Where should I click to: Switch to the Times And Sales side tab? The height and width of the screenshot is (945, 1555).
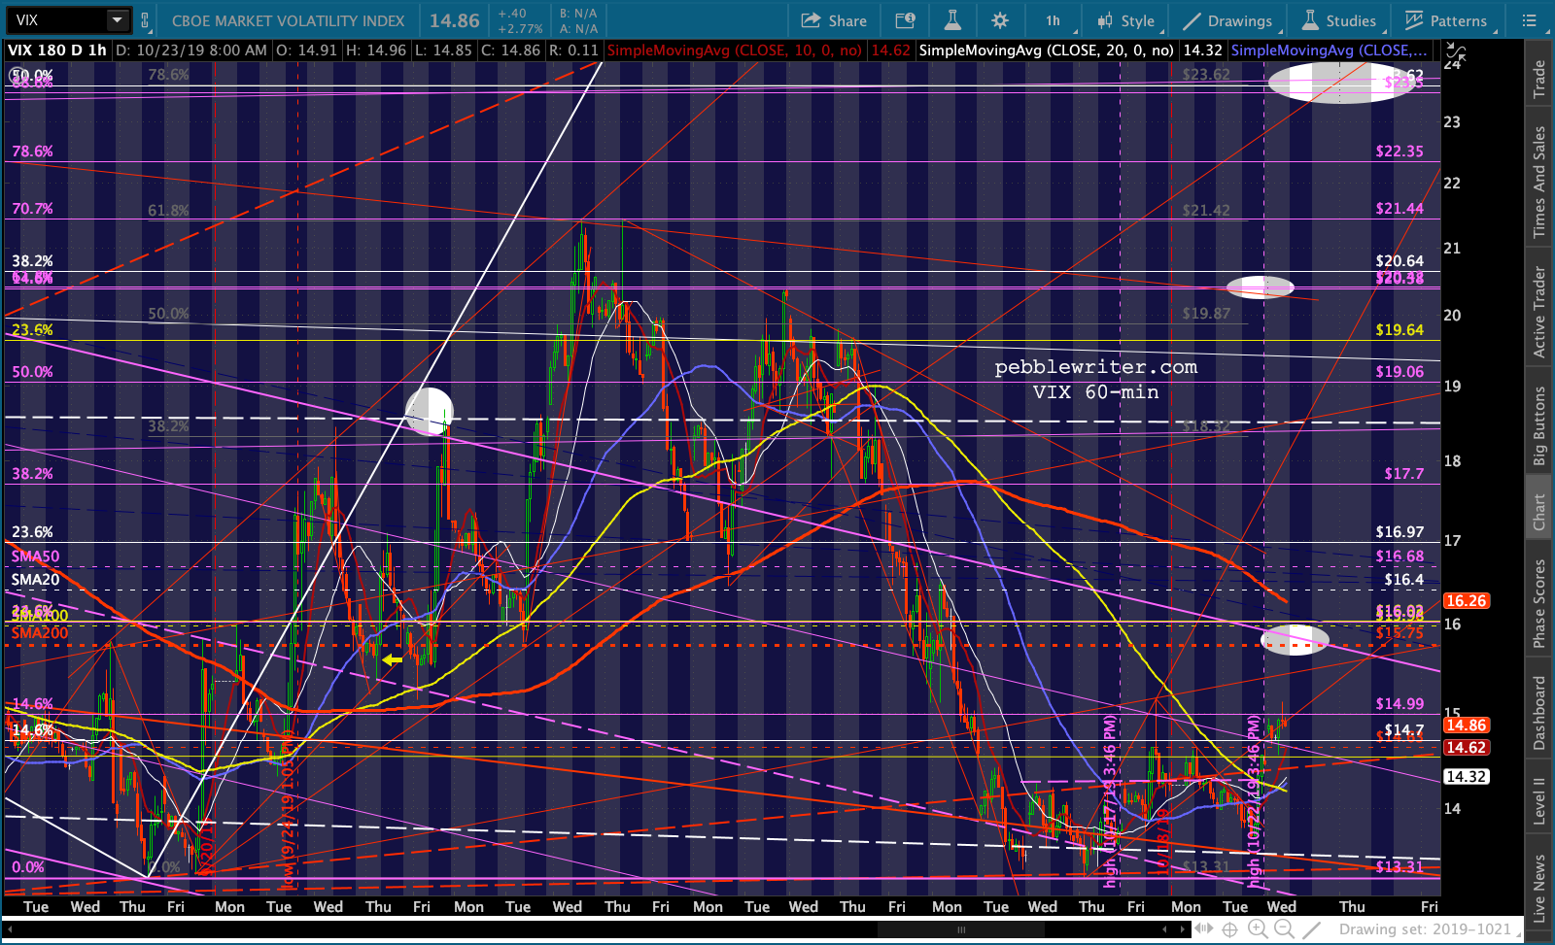(x=1539, y=182)
